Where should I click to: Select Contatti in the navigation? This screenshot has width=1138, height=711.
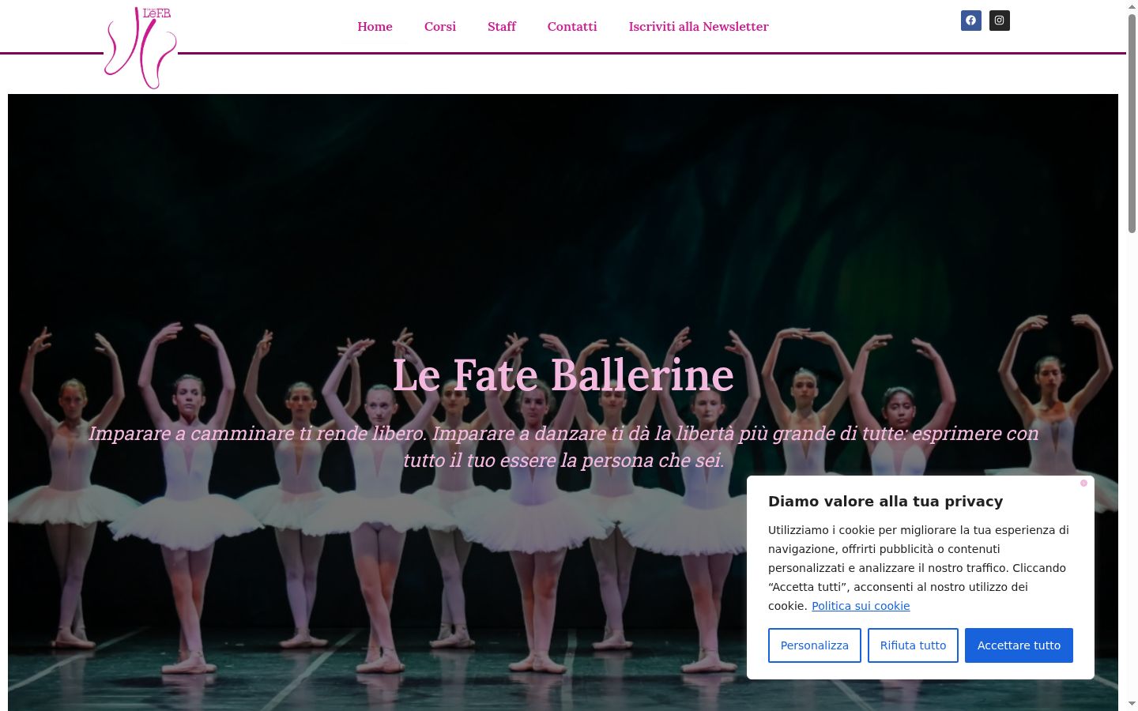[x=572, y=26]
